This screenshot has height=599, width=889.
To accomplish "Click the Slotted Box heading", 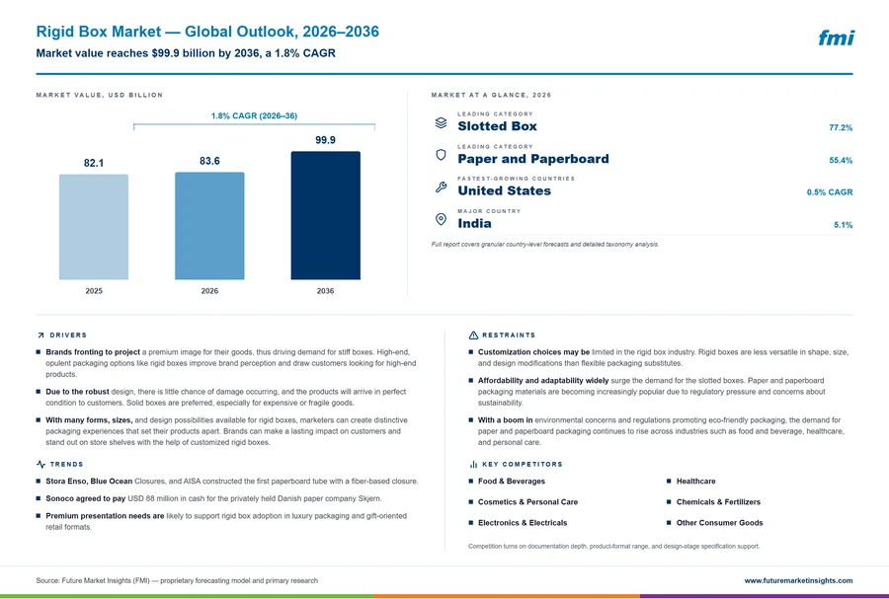I will [x=497, y=126].
